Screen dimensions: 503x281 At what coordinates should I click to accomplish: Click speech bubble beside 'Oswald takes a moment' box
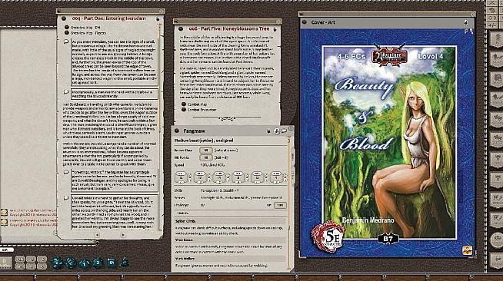tap(66, 198)
